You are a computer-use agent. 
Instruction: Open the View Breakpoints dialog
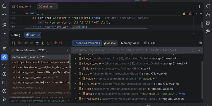55,43
